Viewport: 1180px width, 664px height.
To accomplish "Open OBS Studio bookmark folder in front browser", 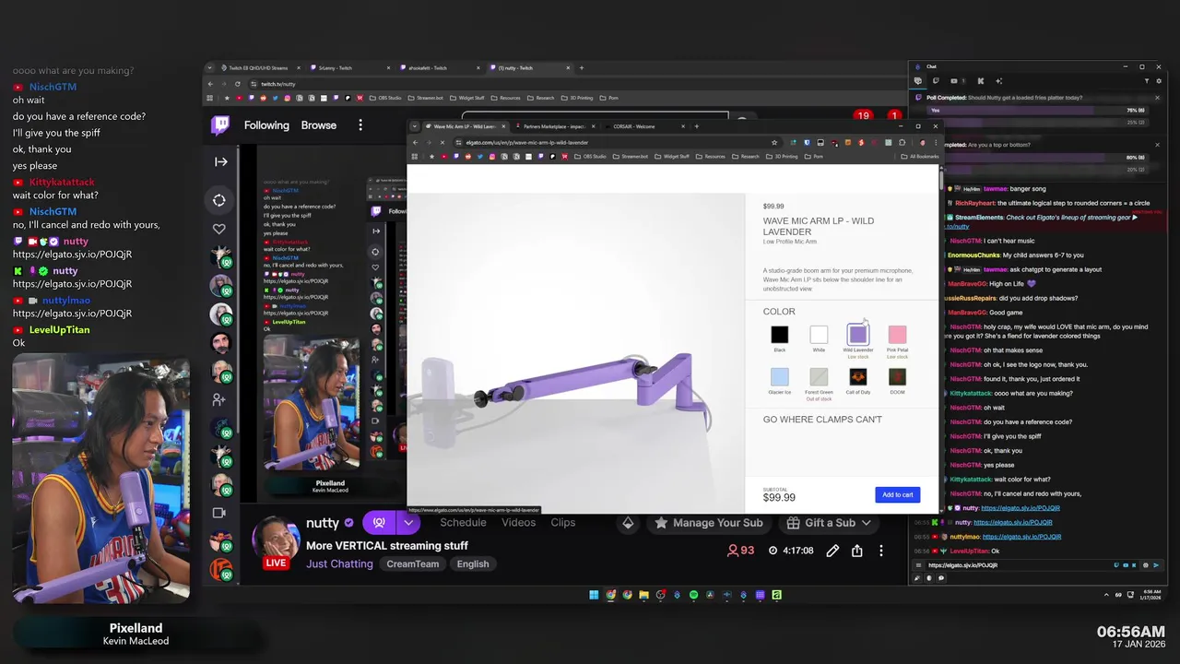I will coord(591,157).
